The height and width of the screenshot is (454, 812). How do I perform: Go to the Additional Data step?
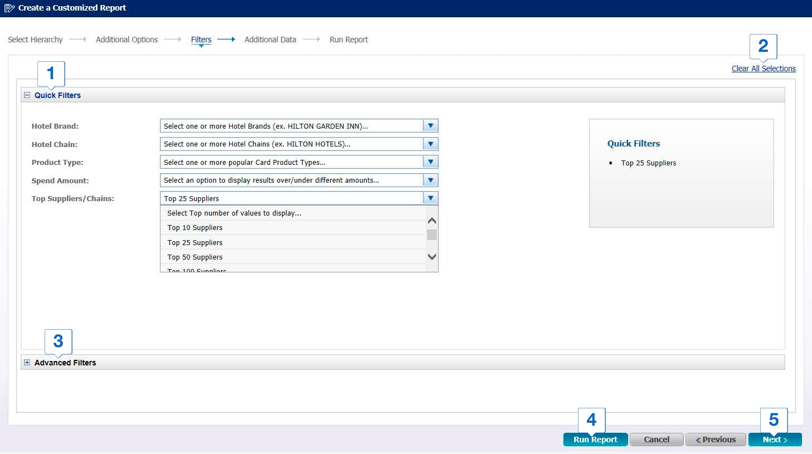pos(270,40)
